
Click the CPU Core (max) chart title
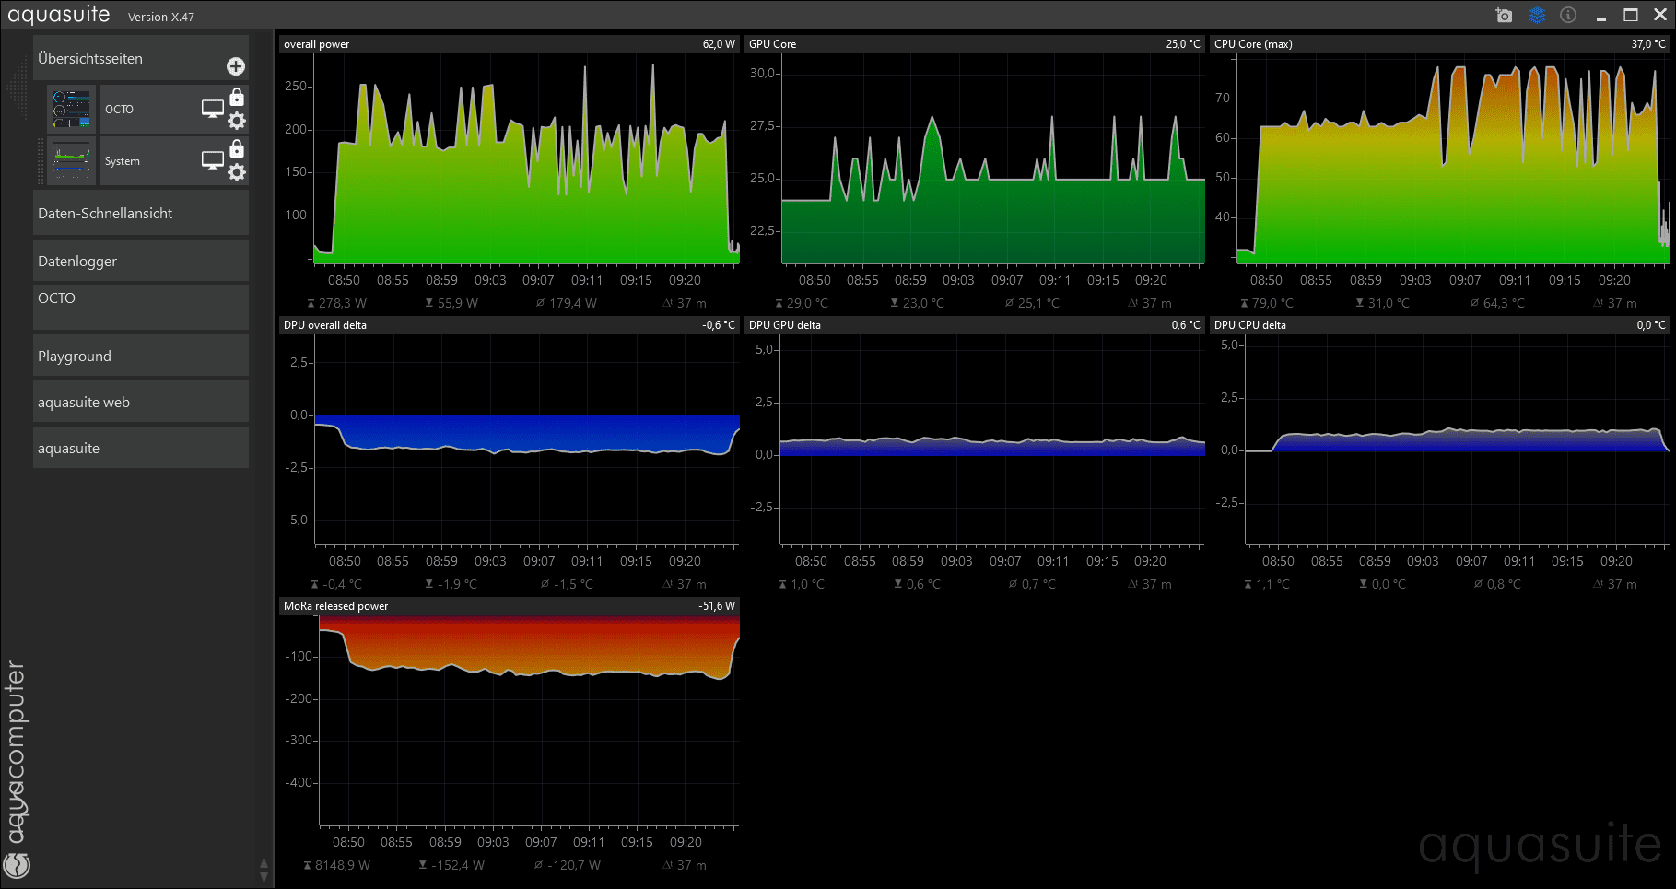point(1253,44)
